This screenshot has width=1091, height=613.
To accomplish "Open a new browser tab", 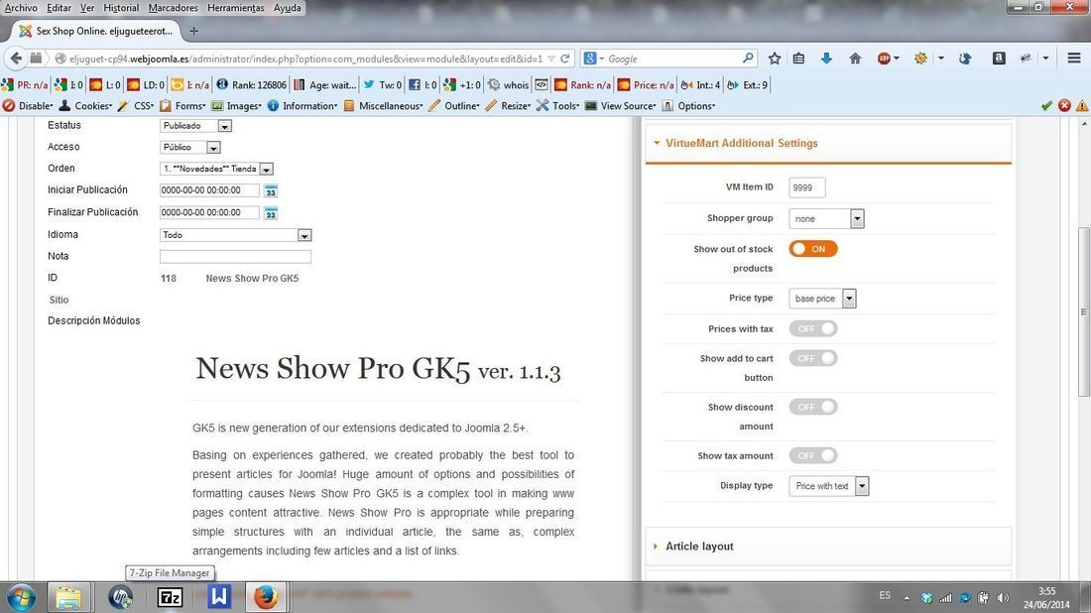I will point(194,31).
